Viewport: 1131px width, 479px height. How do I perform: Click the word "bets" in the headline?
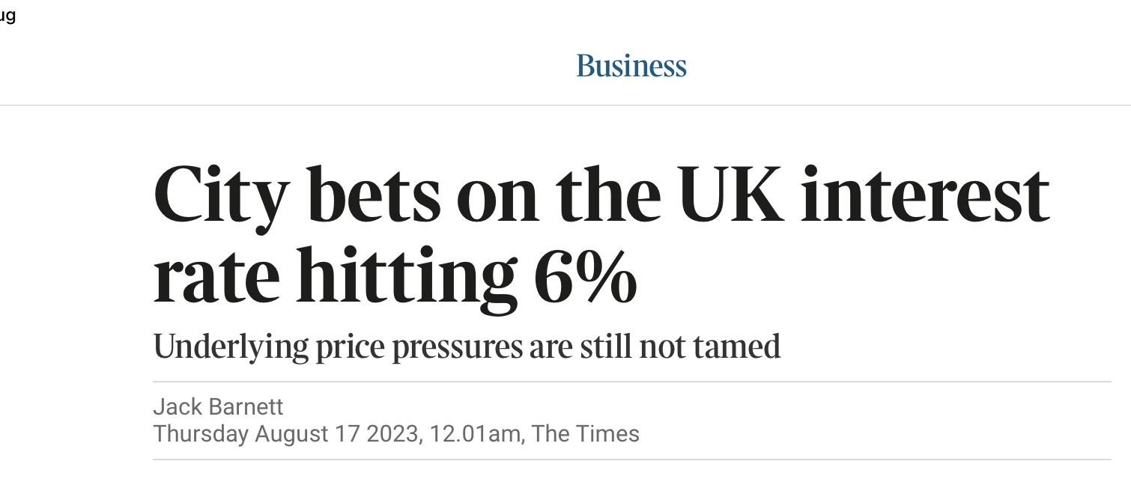pos(373,196)
